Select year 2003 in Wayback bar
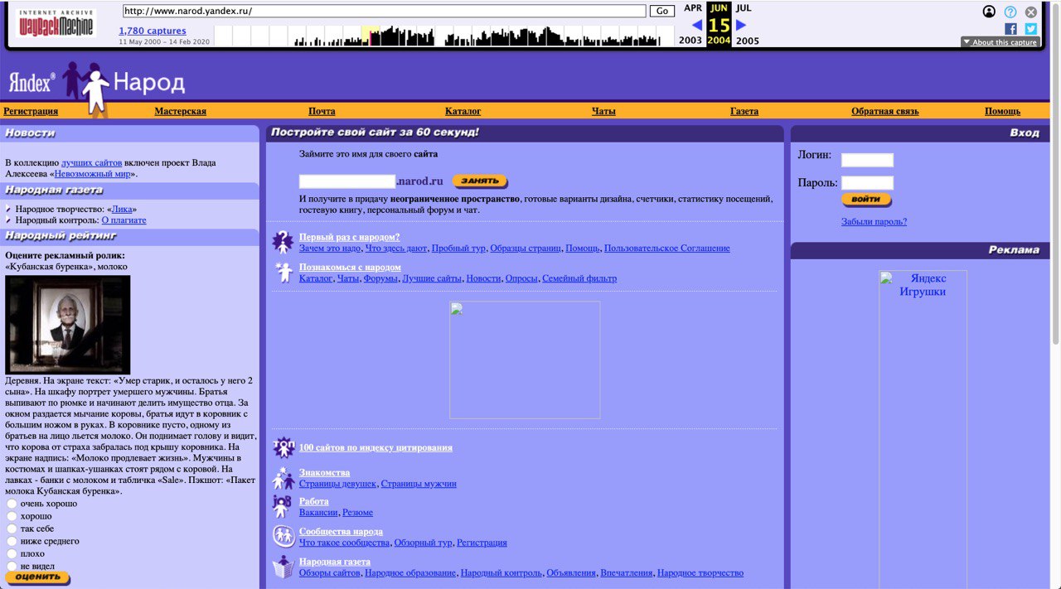 point(690,41)
